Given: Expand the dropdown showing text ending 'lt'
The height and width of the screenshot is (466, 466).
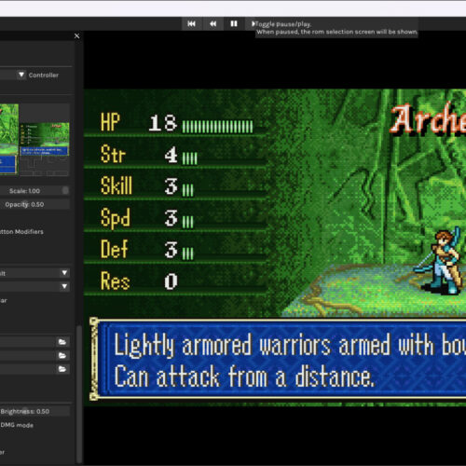Looking at the screenshot, I should [x=64, y=273].
